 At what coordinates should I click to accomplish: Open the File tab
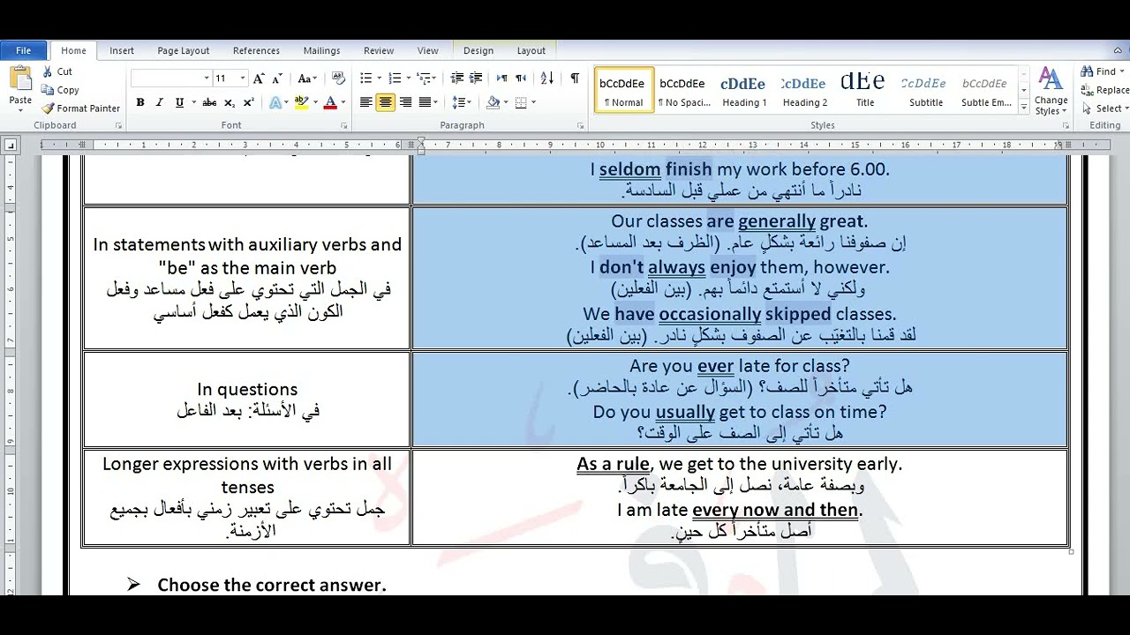point(24,50)
